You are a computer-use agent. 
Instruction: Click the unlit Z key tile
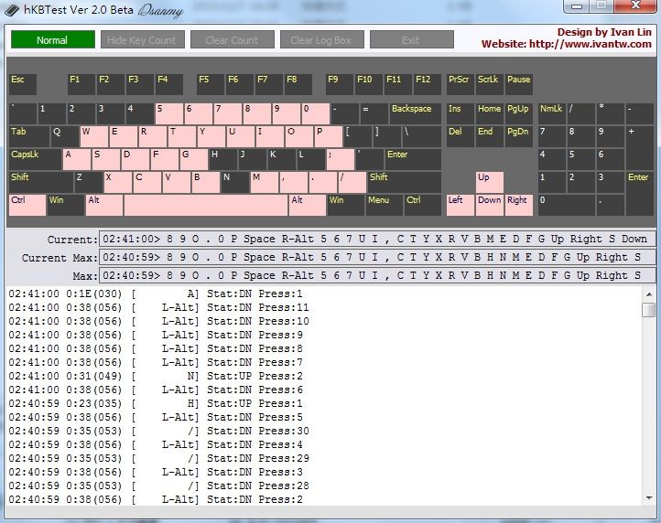click(88, 182)
